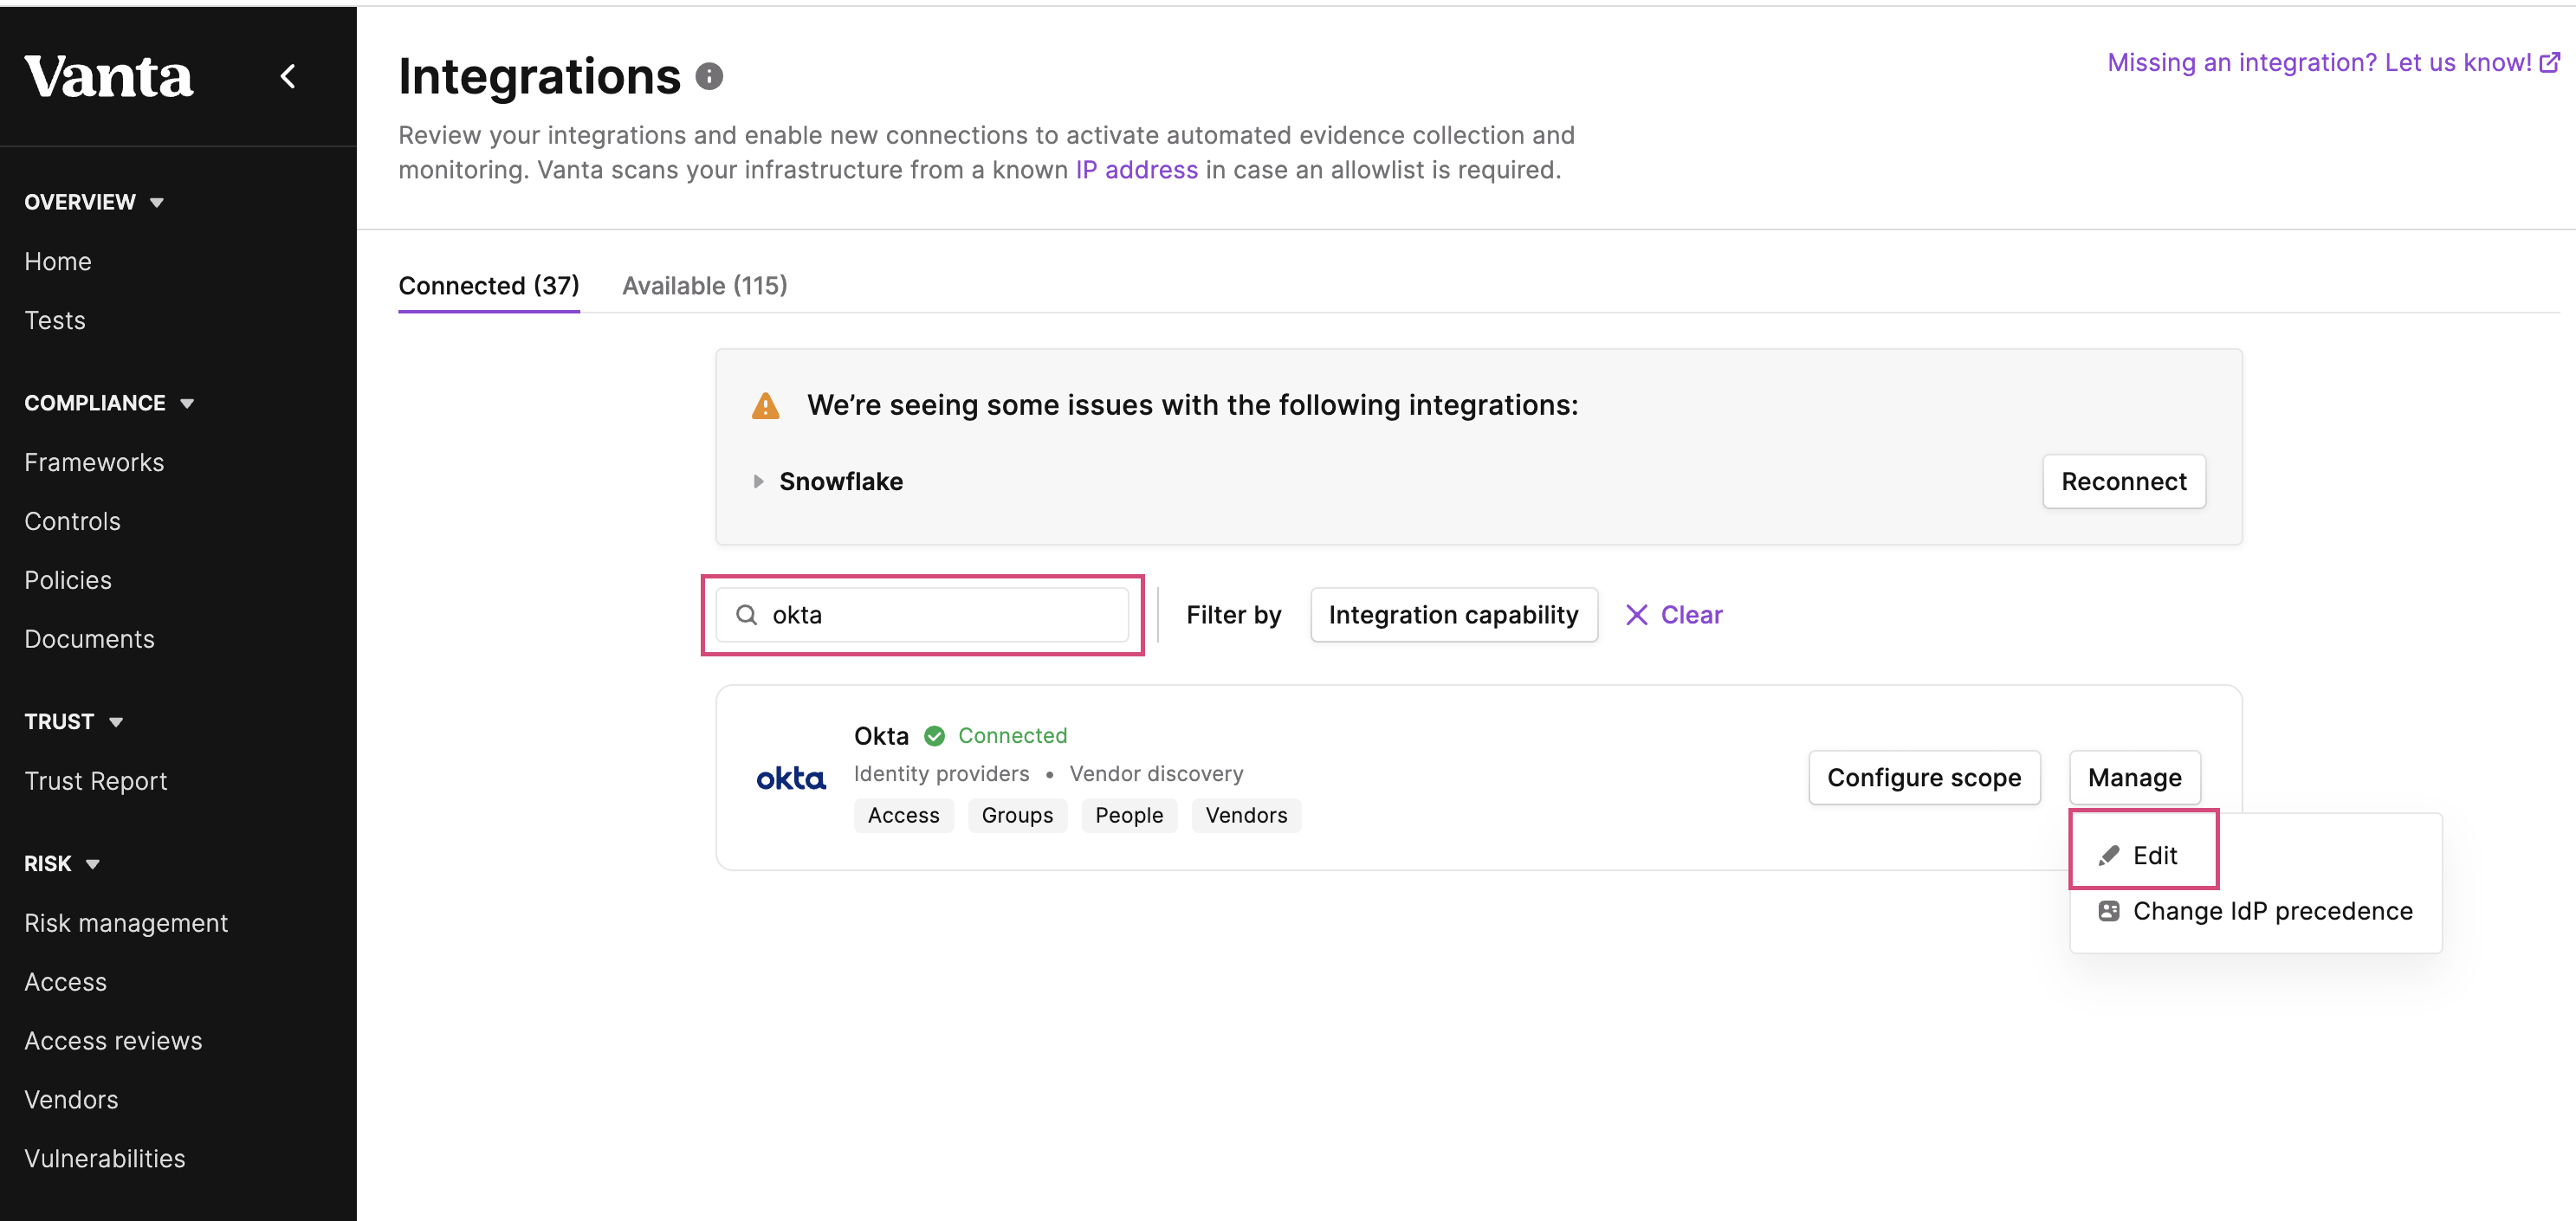Click the green Connected checkmark icon
2576x1221 pixels.
934,736
